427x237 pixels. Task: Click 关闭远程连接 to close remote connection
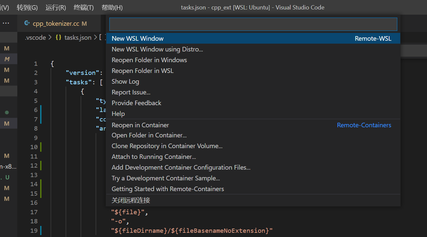(x=131, y=200)
